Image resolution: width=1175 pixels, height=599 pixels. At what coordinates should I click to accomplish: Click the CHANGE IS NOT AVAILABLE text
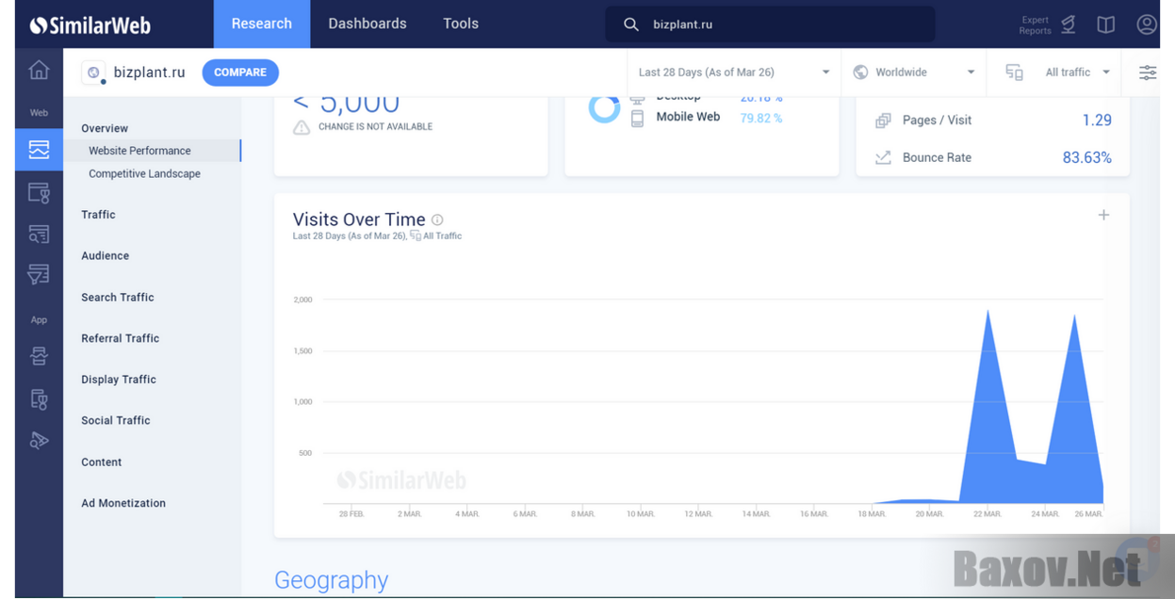(x=375, y=127)
